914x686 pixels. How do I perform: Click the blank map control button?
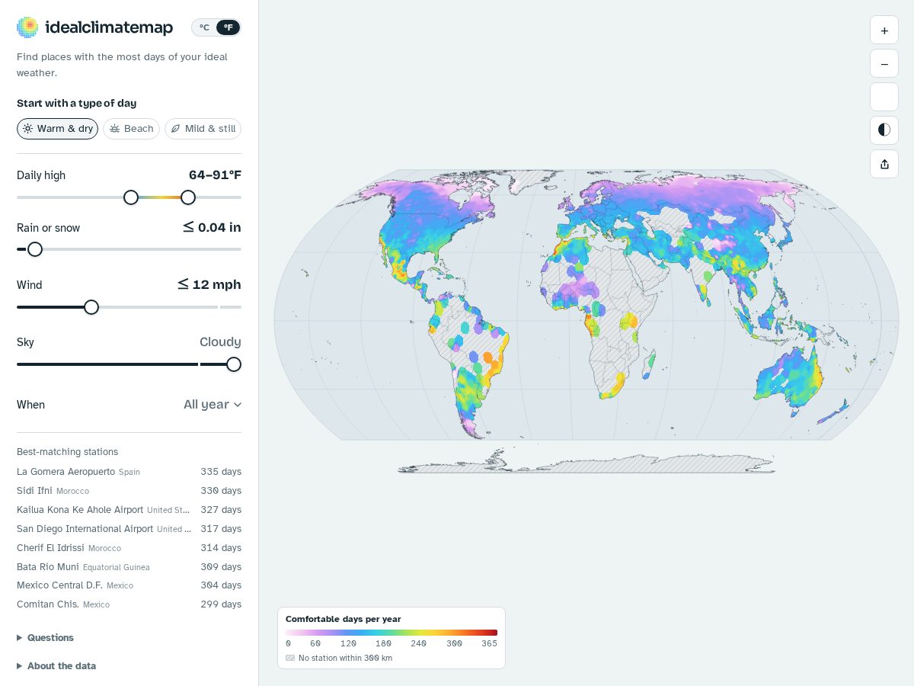(884, 97)
